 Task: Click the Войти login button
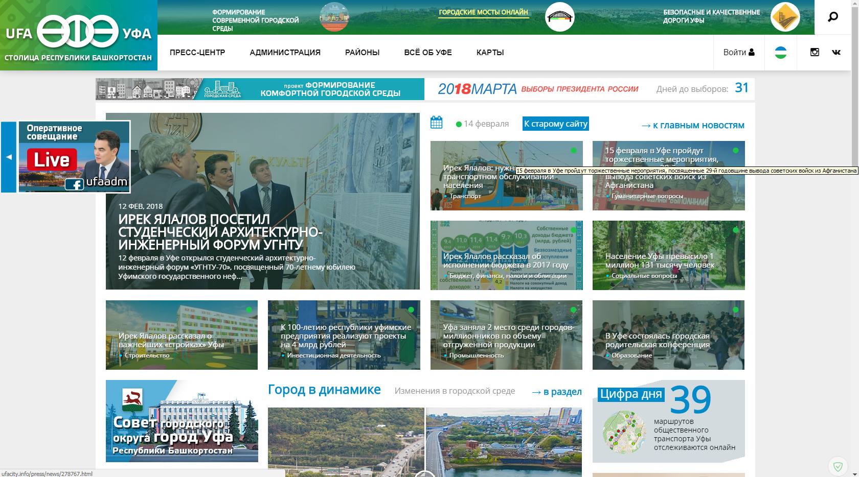[x=738, y=52]
